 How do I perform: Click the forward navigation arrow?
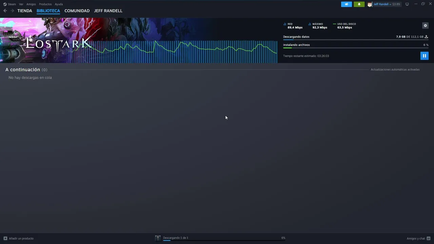pyautogui.click(x=12, y=11)
